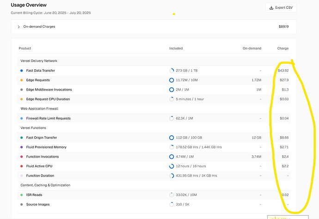Click the $8.66 charge amount
Screen dimensions: 319x219
[x=284, y=138]
